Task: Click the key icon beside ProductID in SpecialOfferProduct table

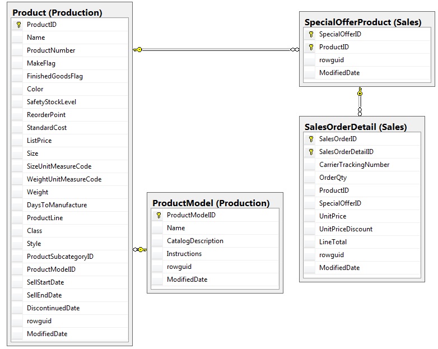Action: point(311,47)
